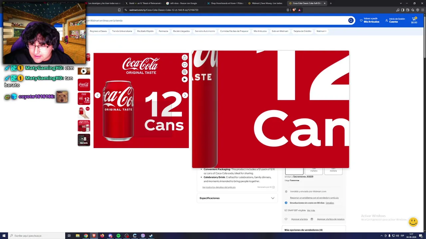This screenshot has width=426, height=239.
Task: Open Brave browser from the taskbar
Action: (x=94, y=236)
